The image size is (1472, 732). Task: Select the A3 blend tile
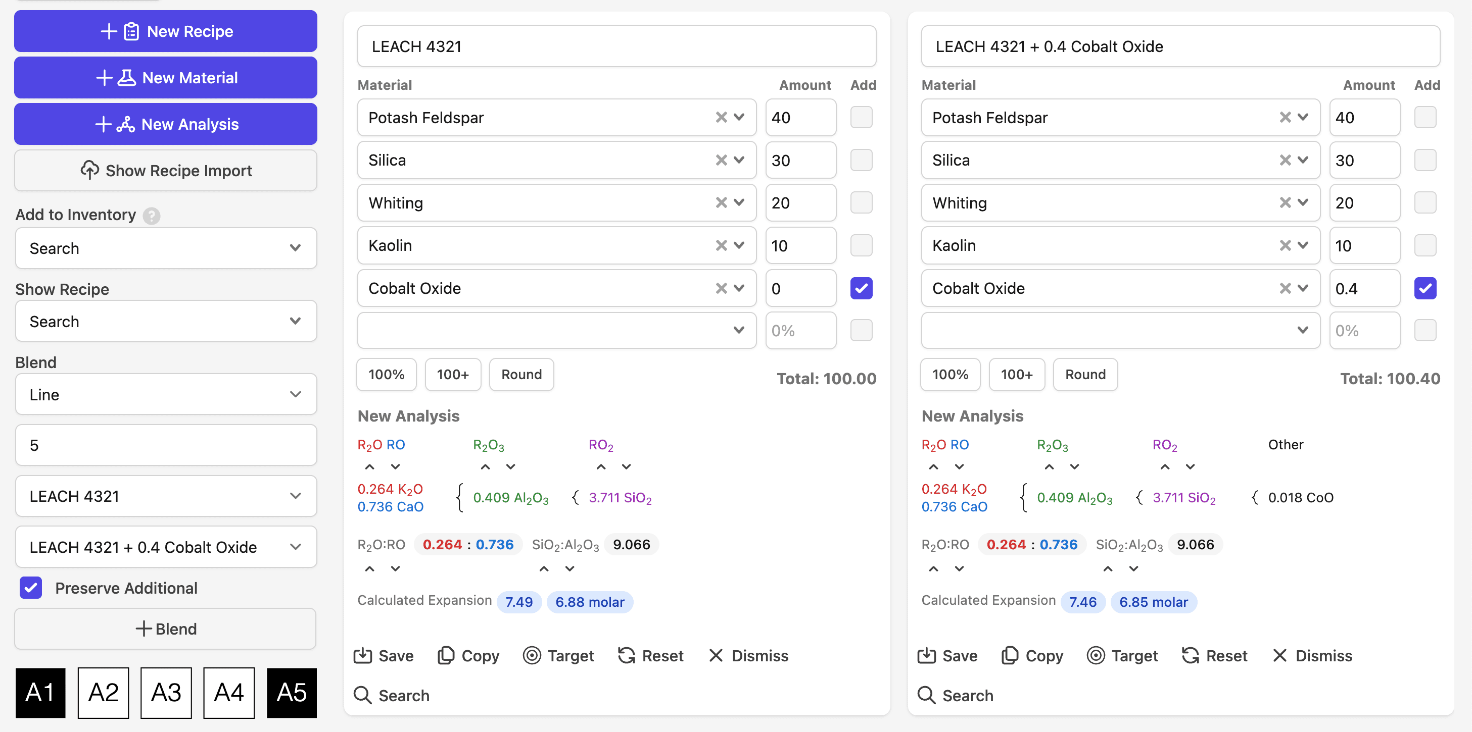click(x=166, y=693)
